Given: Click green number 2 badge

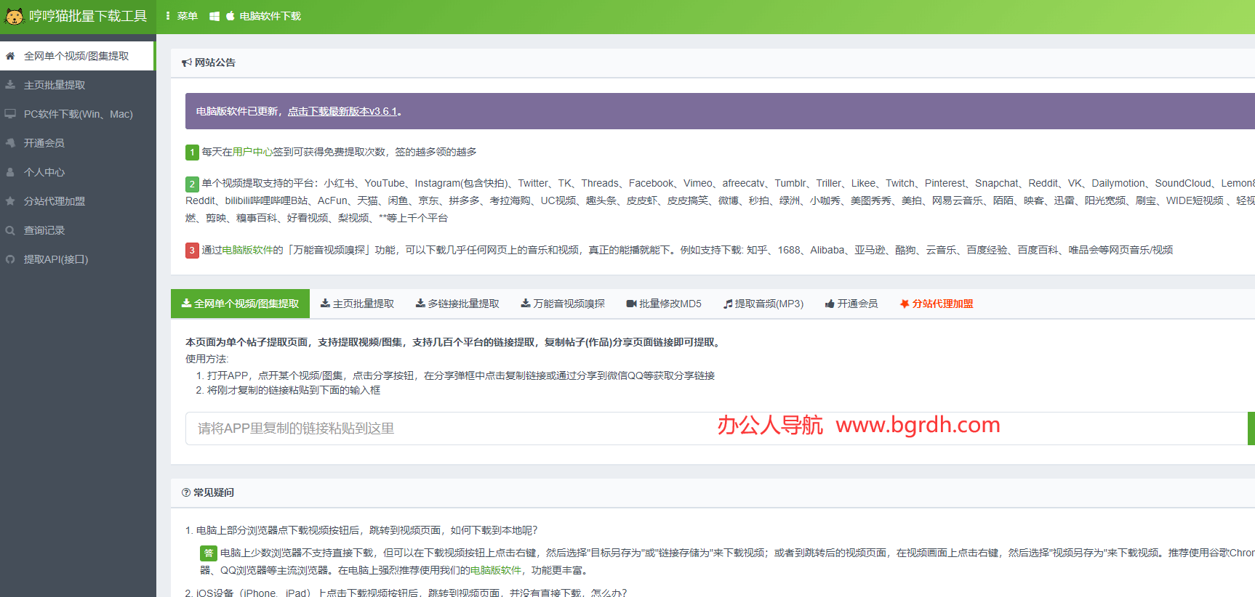Looking at the screenshot, I should (192, 184).
